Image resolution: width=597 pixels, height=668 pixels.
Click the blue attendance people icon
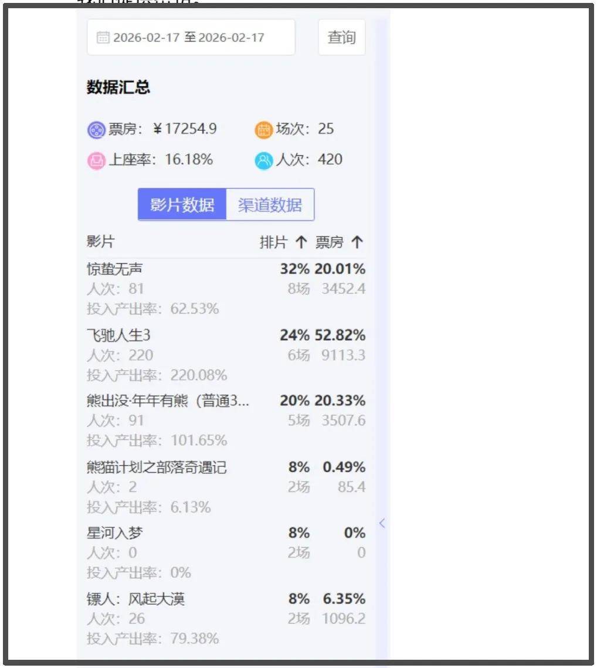[264, 160]
